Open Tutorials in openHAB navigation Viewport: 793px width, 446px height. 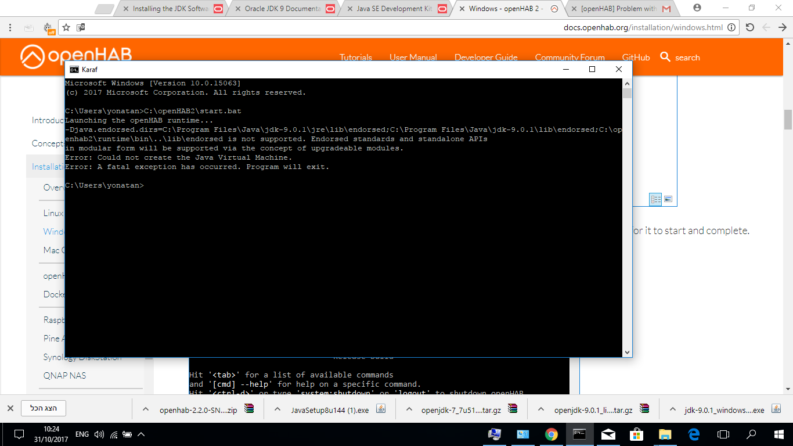click(x=356, y=57)
